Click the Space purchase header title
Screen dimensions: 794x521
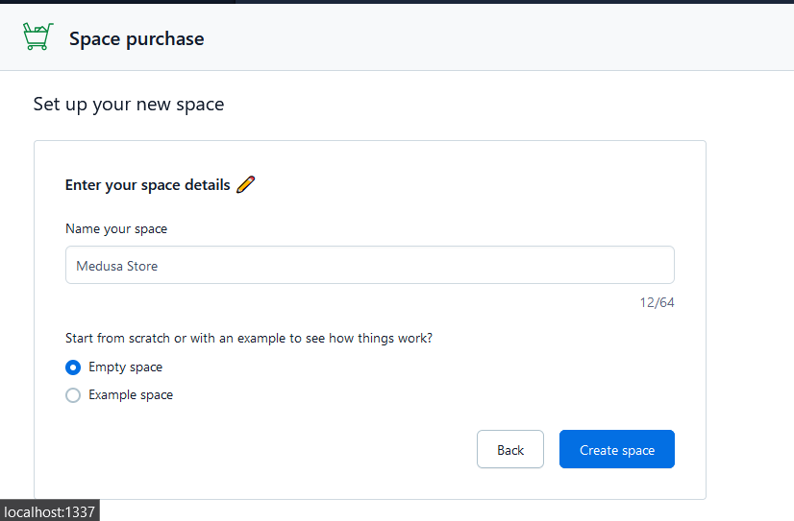[x=136, y=39]
